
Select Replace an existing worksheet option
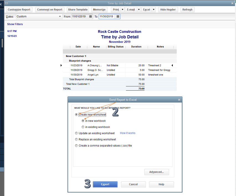76,139
